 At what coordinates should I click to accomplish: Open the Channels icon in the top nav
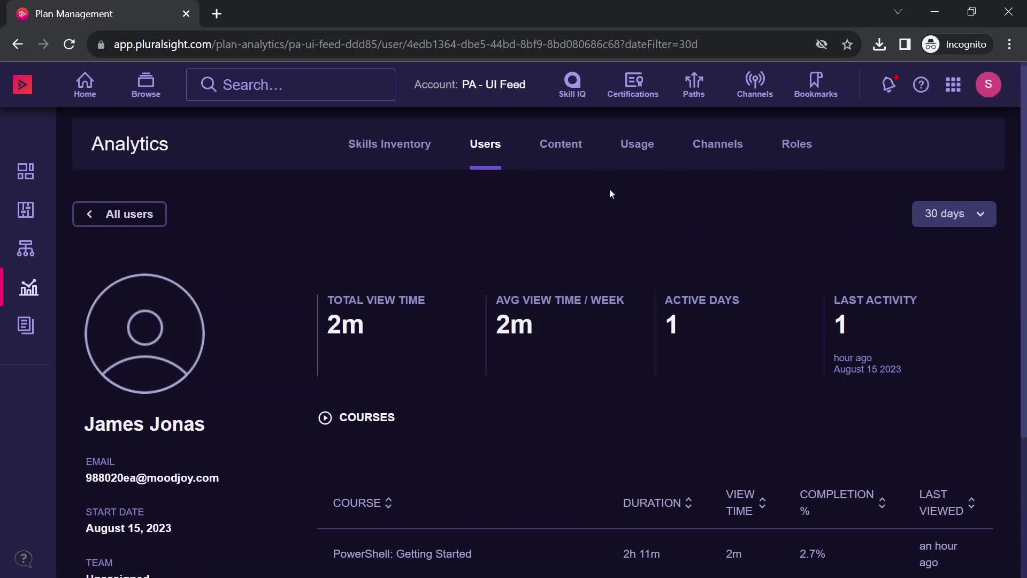click(755, 85)
